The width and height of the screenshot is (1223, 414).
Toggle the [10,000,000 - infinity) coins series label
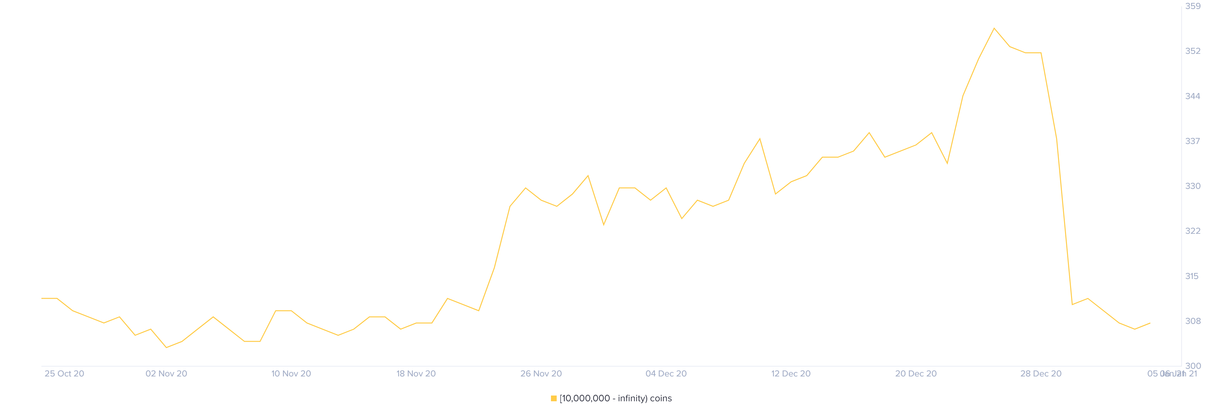(x=616, y=398)
